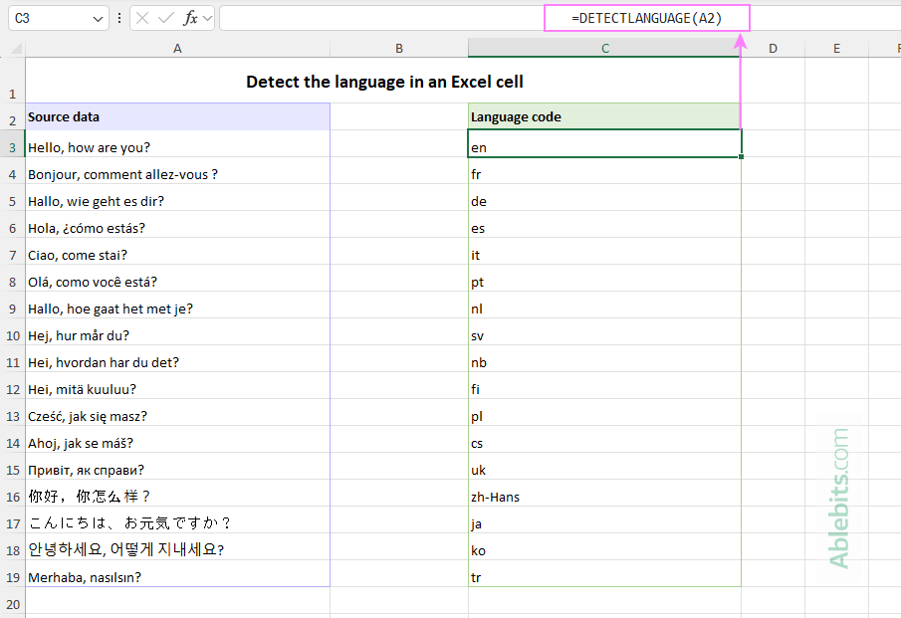Click the 'Source data' header cell
The height and width of the screenshot is (618, 901).
click(177, 116)
